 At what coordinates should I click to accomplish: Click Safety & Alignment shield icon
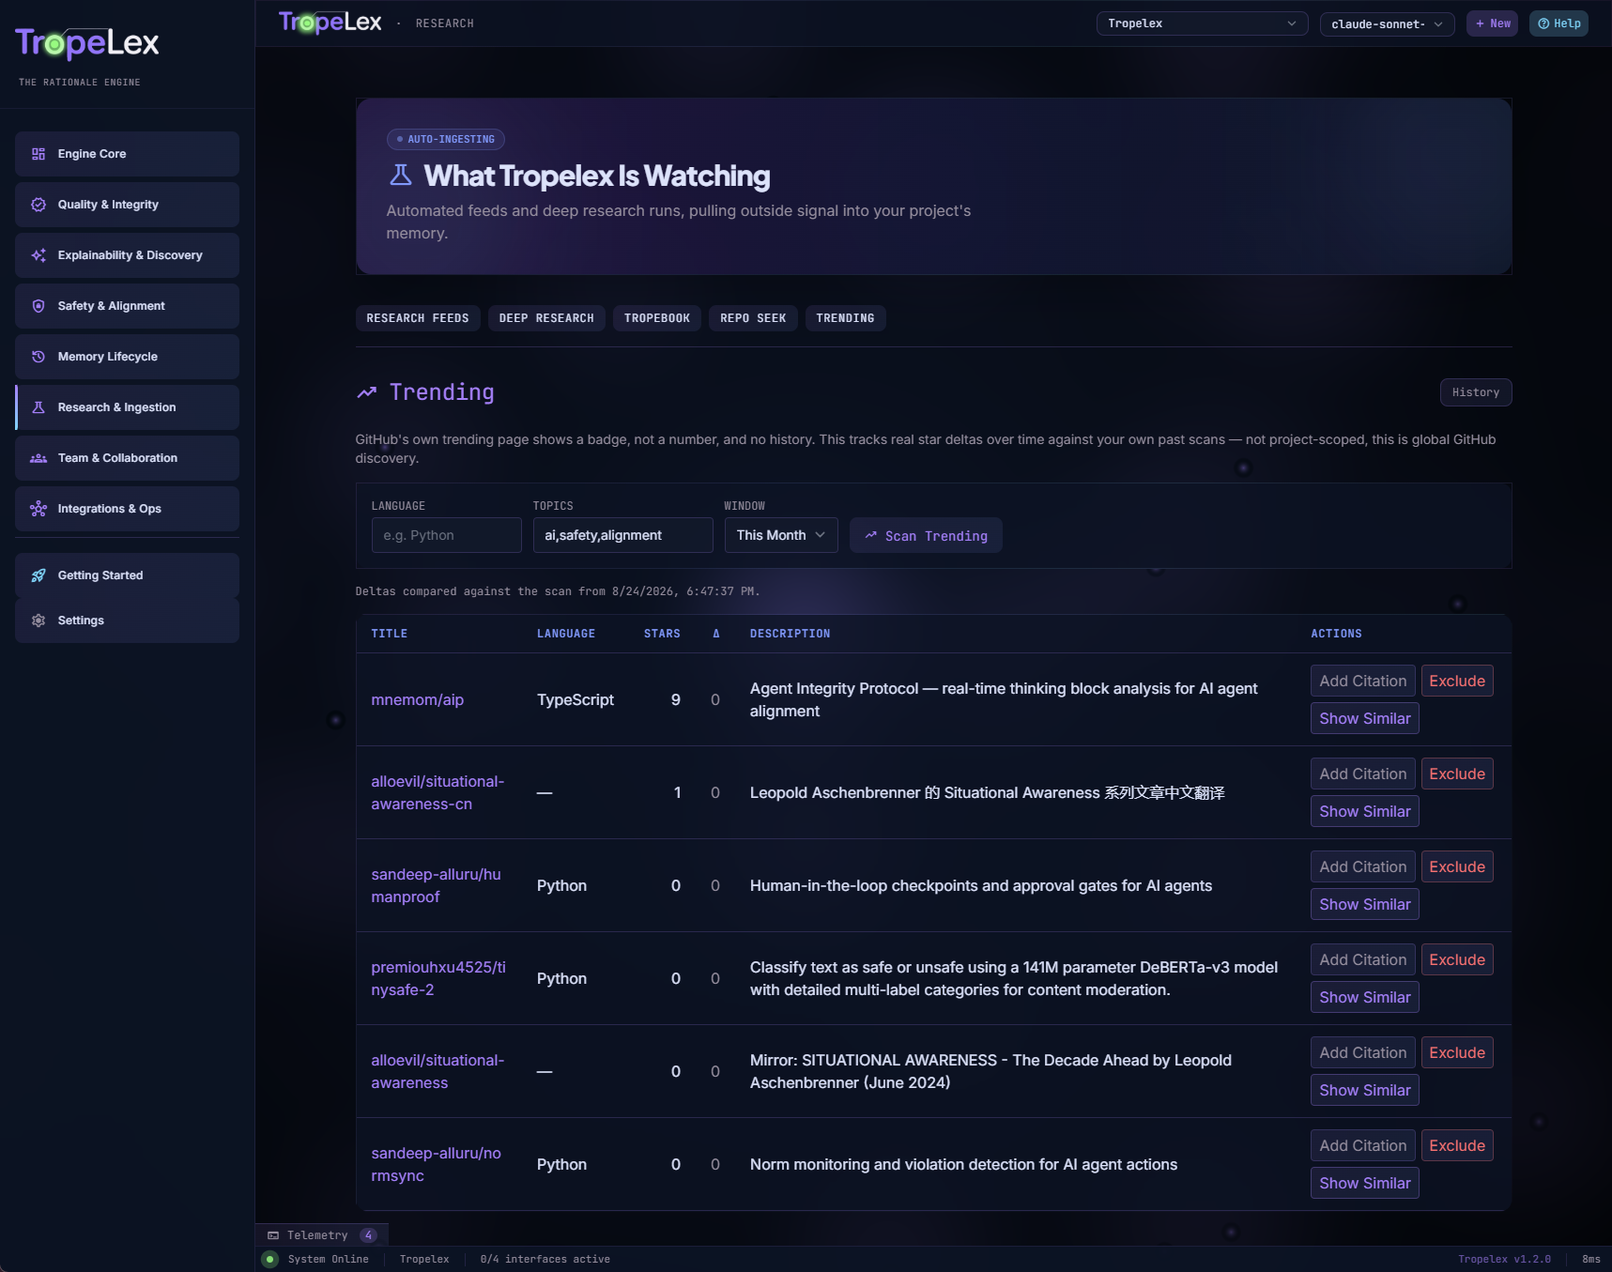click(38, 306)
